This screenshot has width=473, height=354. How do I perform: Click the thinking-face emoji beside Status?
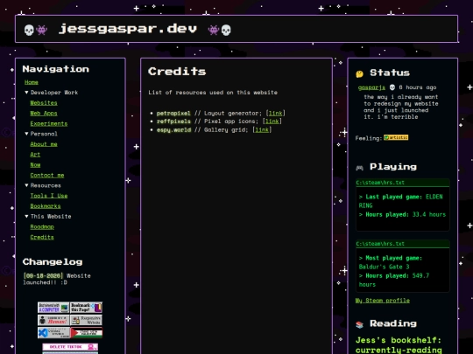coord(359,73)
